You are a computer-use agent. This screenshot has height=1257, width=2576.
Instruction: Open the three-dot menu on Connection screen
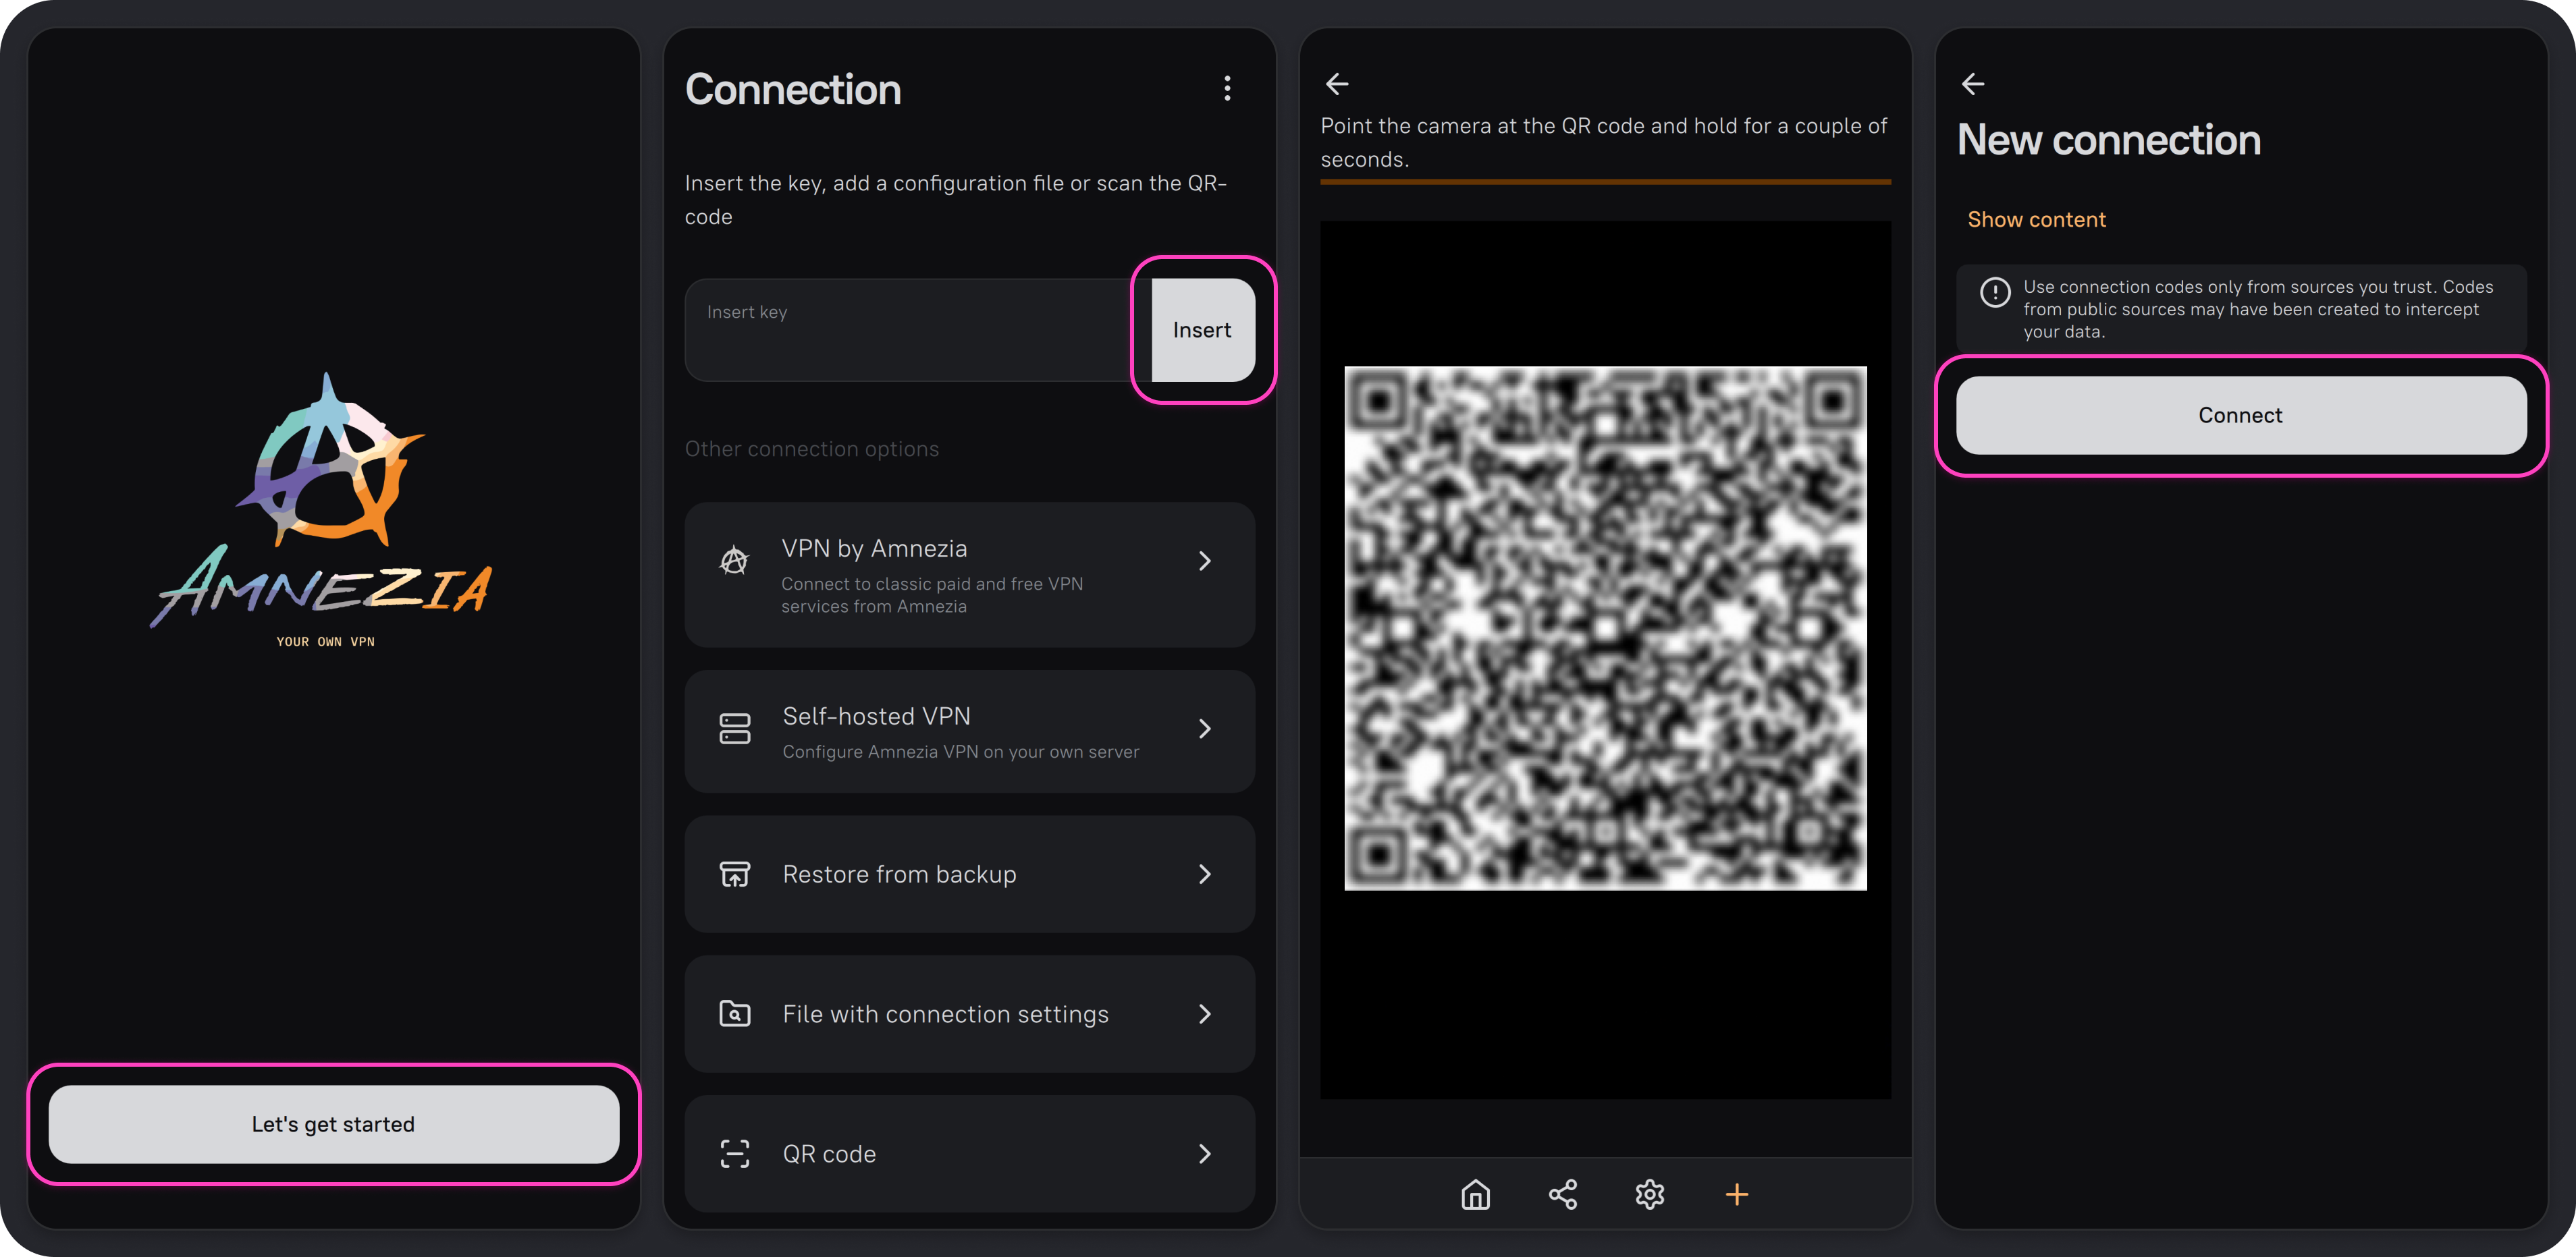tap(1227, 89)
